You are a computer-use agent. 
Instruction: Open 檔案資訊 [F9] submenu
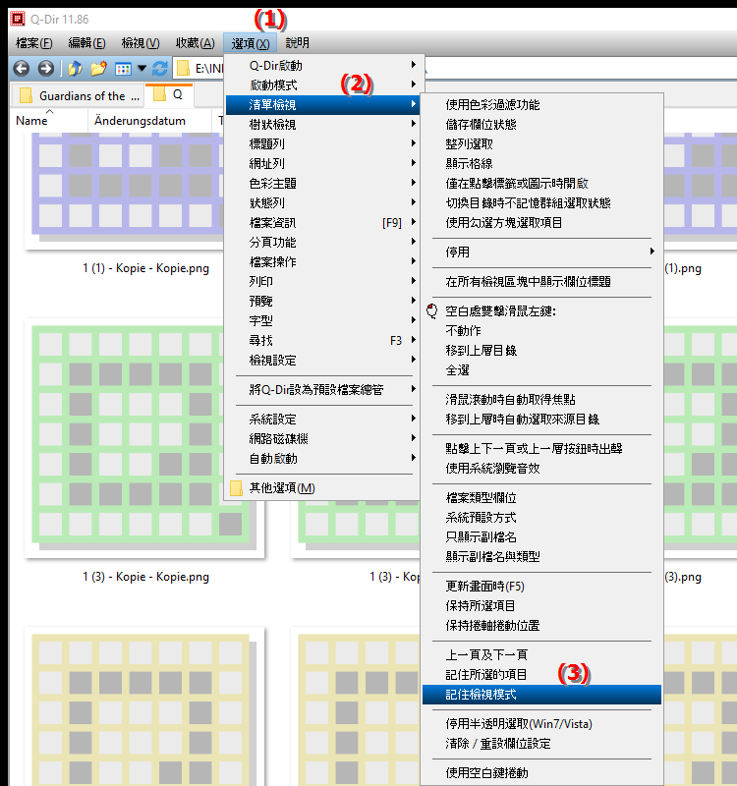click(322, 223)
